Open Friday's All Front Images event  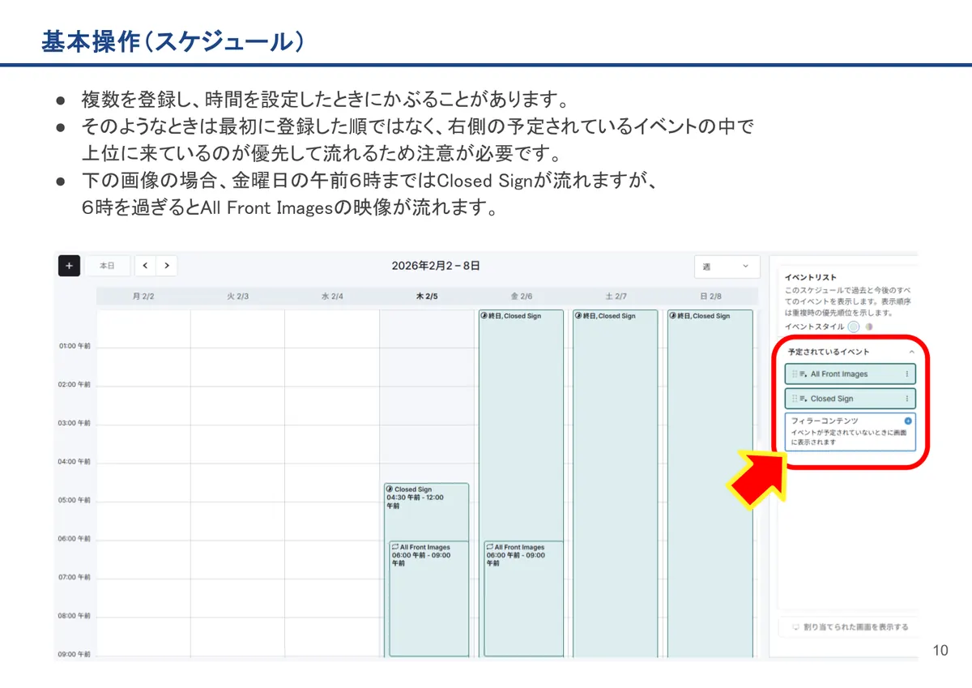tap(523, 599)
